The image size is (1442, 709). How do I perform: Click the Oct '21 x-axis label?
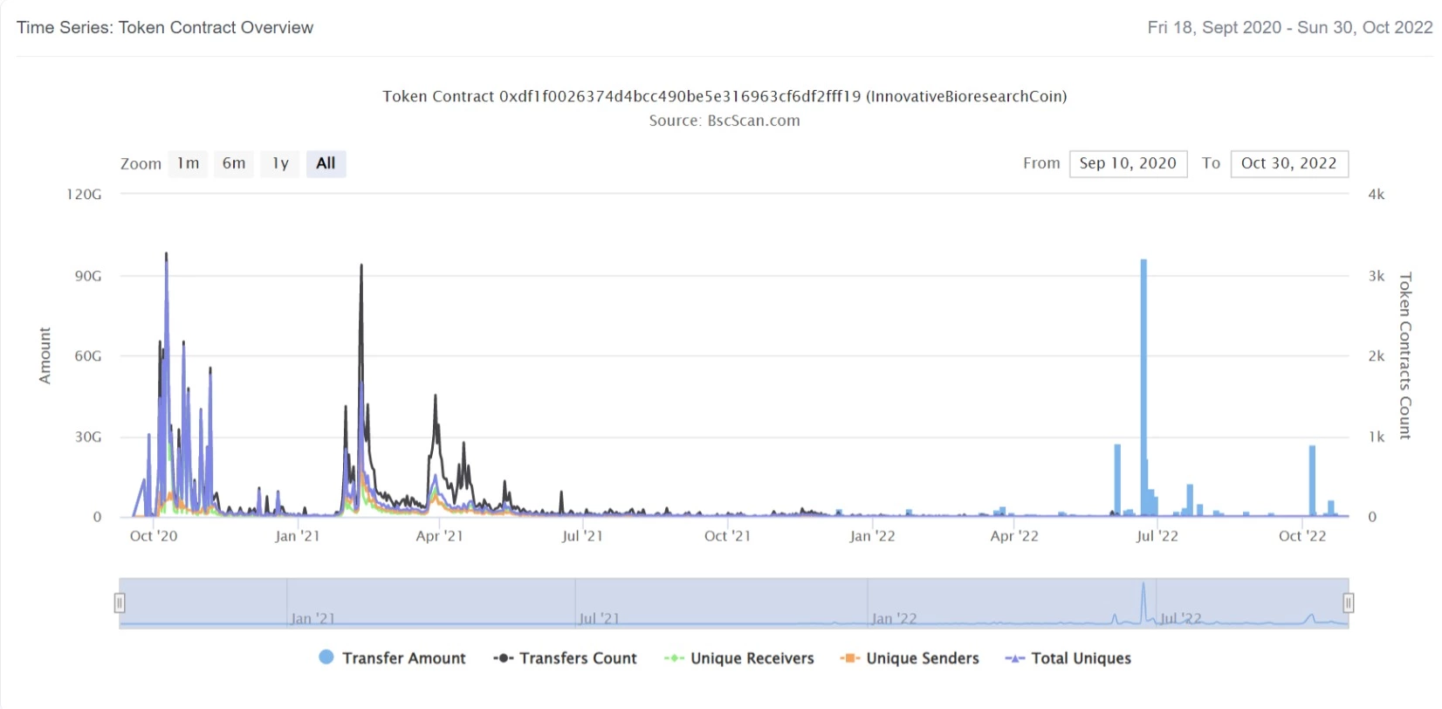tap(727, 536)
